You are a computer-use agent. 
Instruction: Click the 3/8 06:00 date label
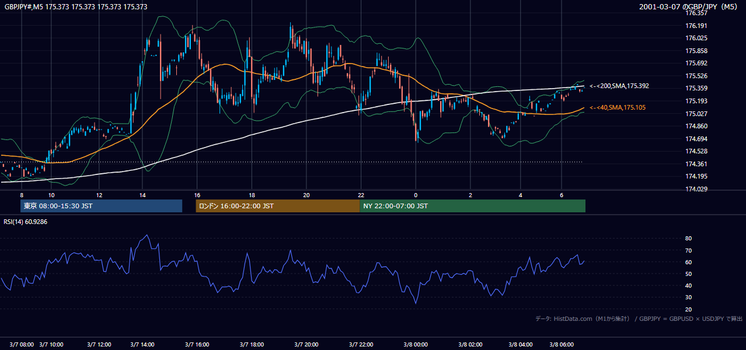point(562,345)
